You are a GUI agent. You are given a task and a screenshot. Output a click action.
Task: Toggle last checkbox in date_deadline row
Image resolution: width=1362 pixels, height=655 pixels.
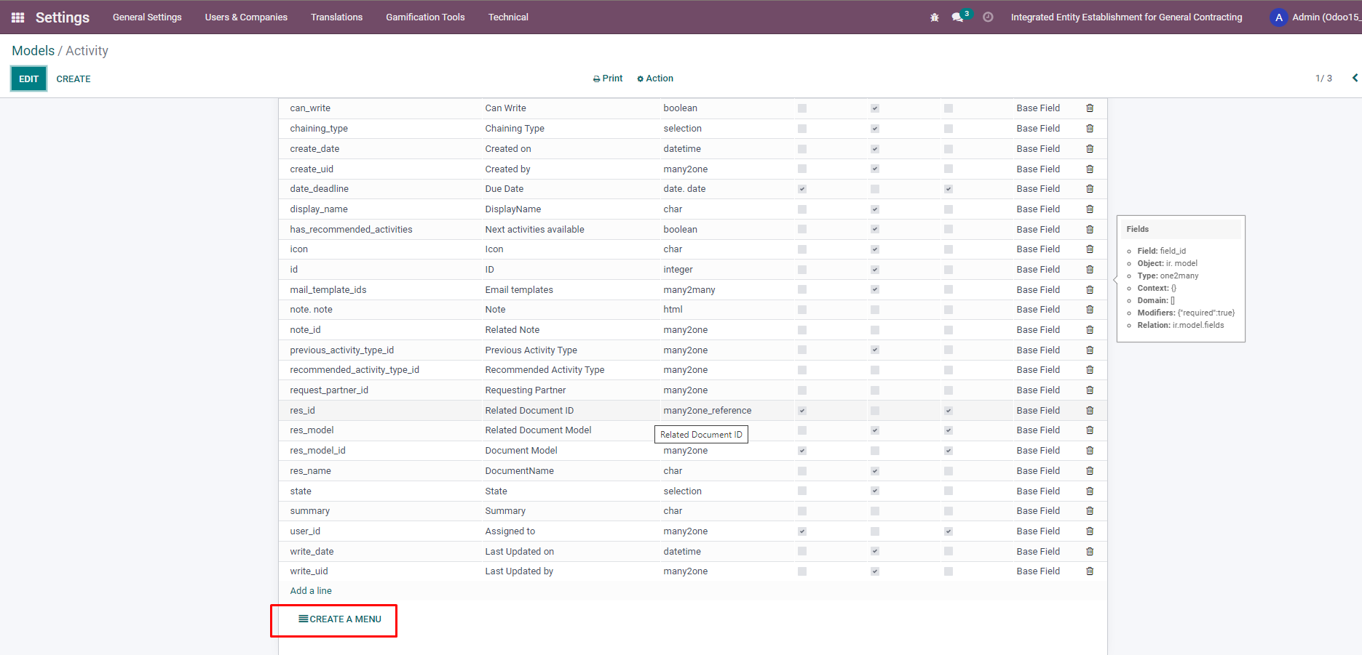[949, 189]
